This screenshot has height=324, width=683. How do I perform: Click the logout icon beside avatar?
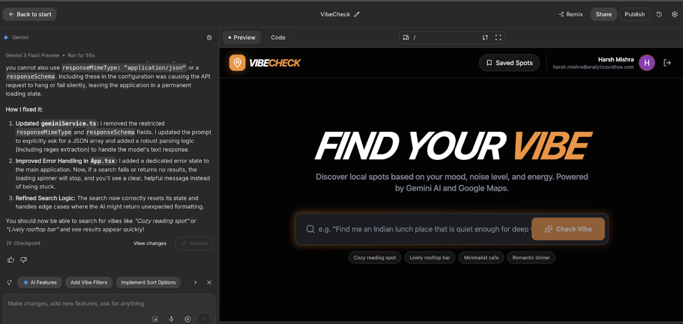click(x=667, y=63)
